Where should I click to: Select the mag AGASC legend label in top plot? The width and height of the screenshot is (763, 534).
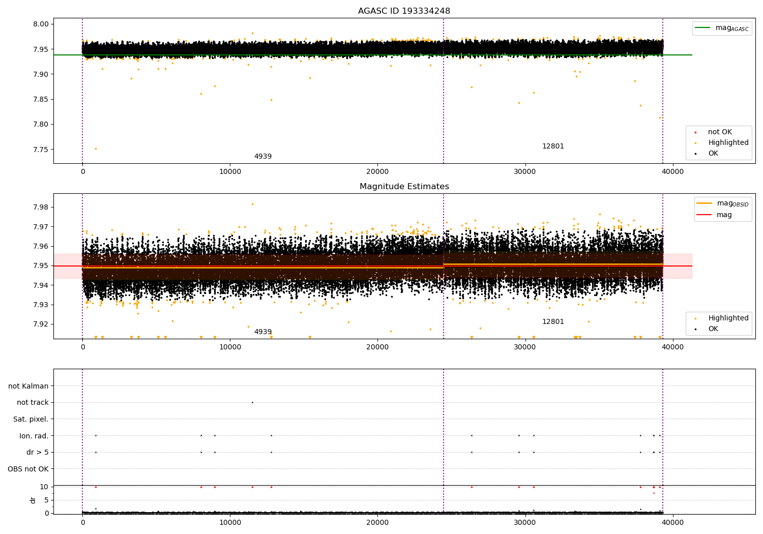click(732, 28)
